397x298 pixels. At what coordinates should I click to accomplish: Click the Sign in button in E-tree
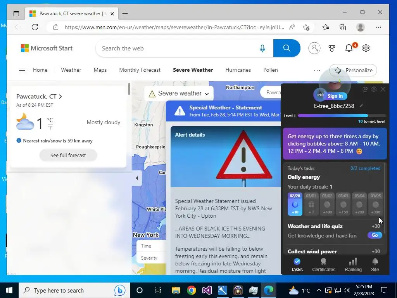[335, 96]
